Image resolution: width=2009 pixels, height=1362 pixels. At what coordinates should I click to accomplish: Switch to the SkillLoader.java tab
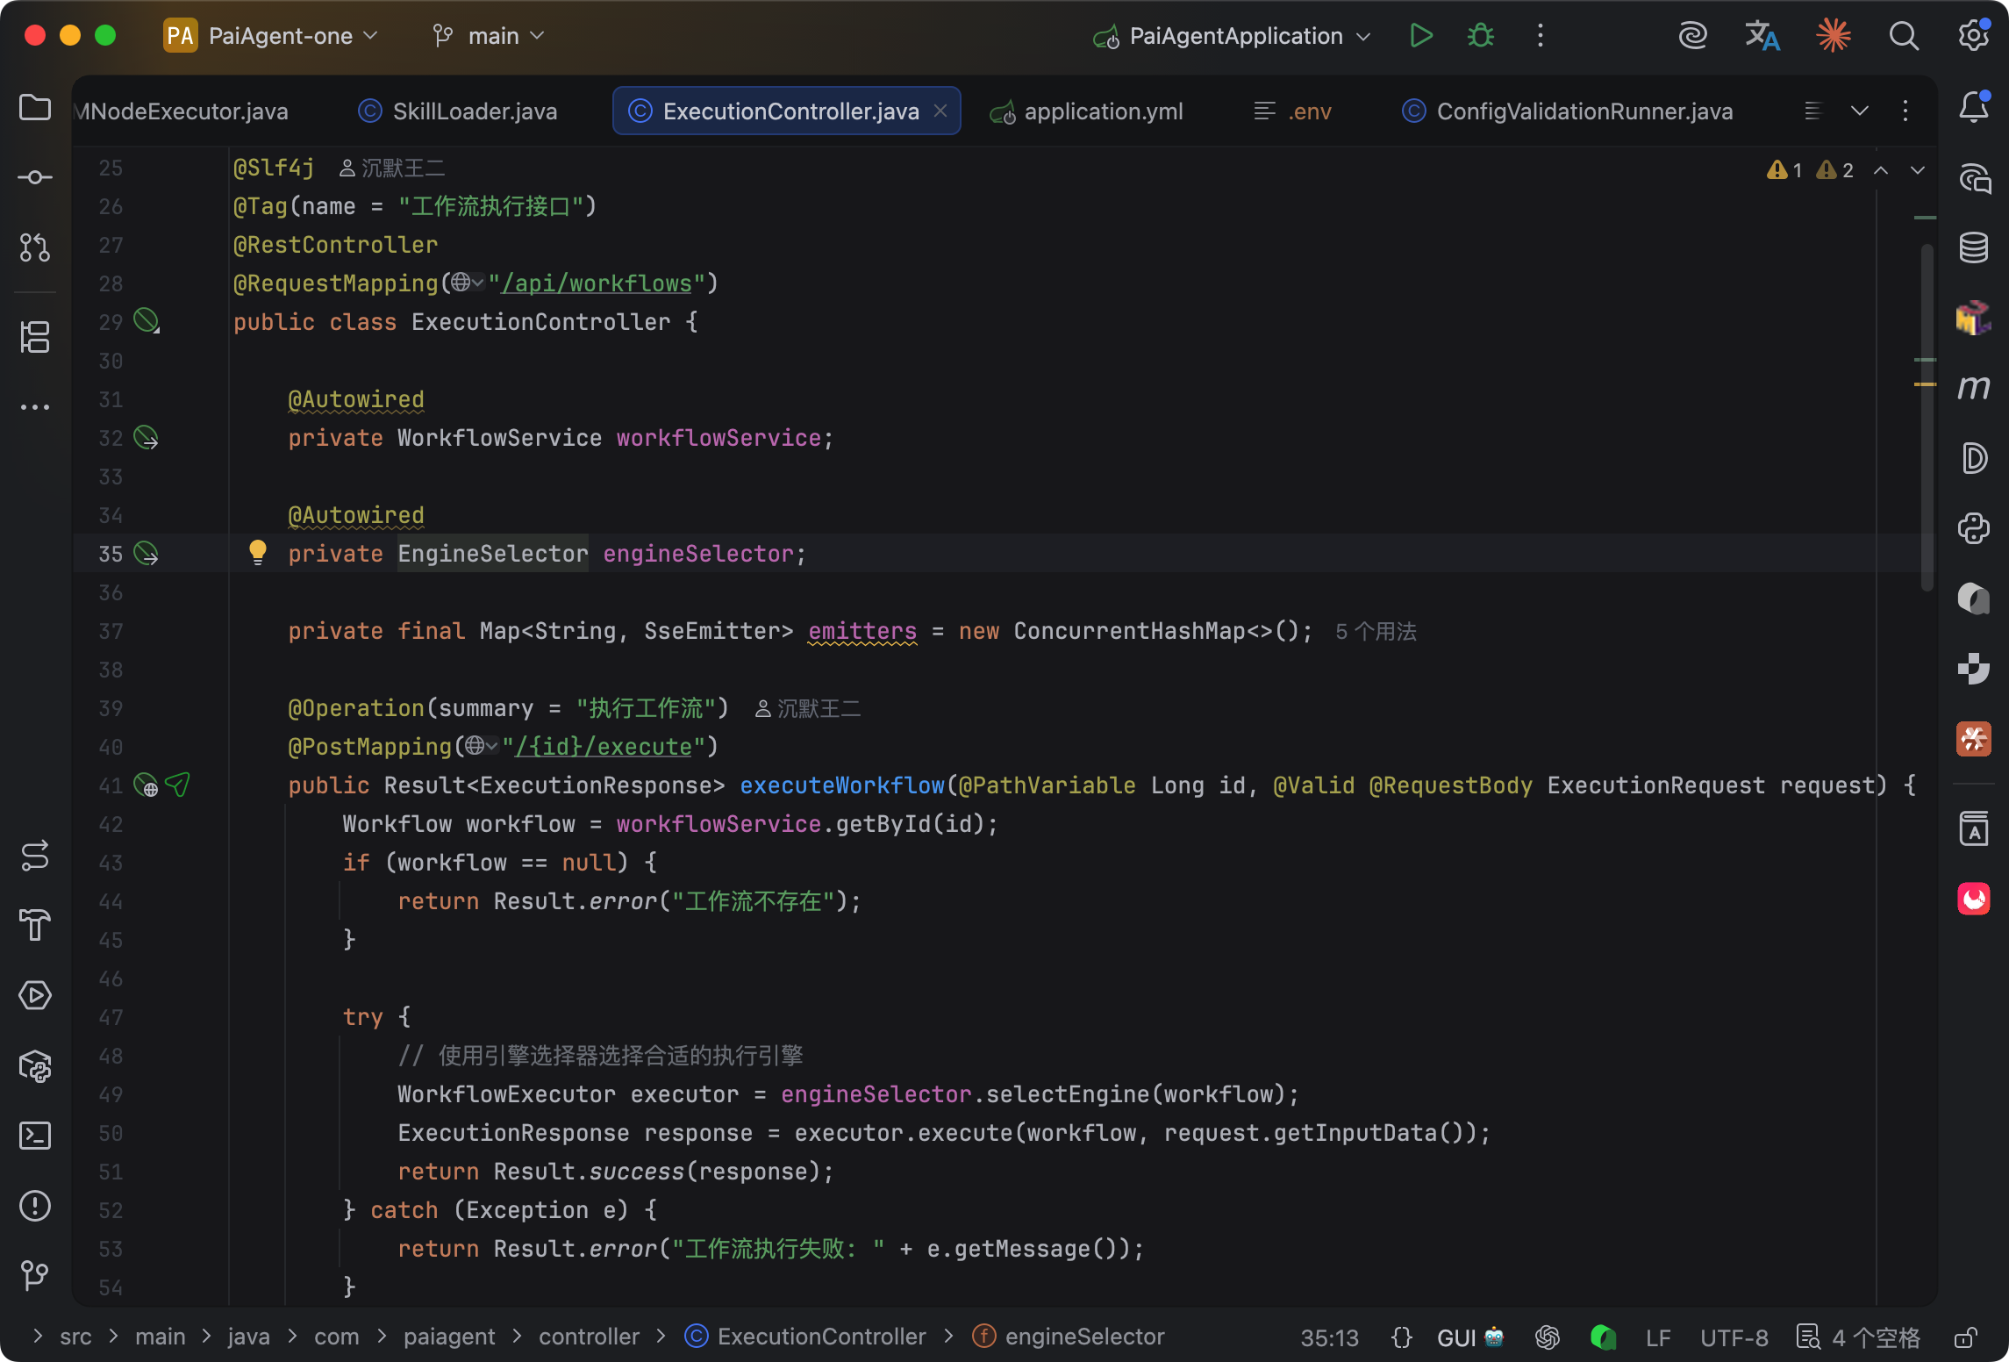[474, 111]
